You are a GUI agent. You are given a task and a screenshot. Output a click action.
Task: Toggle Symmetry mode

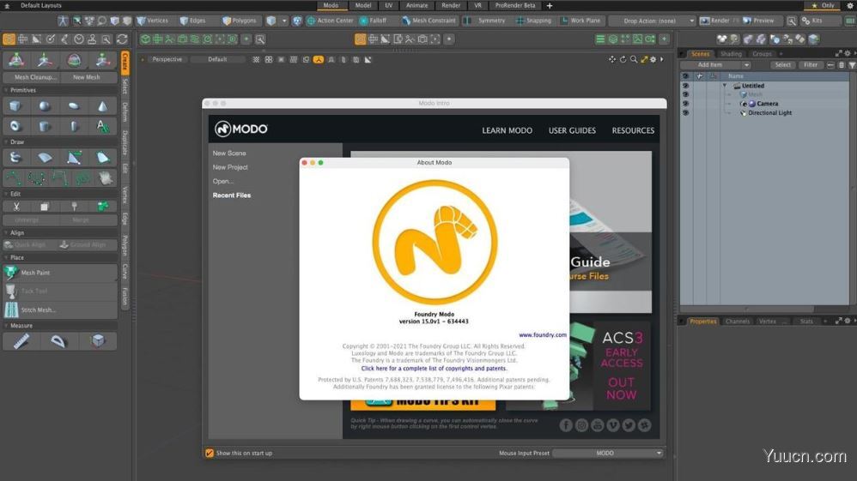[485, 21]
